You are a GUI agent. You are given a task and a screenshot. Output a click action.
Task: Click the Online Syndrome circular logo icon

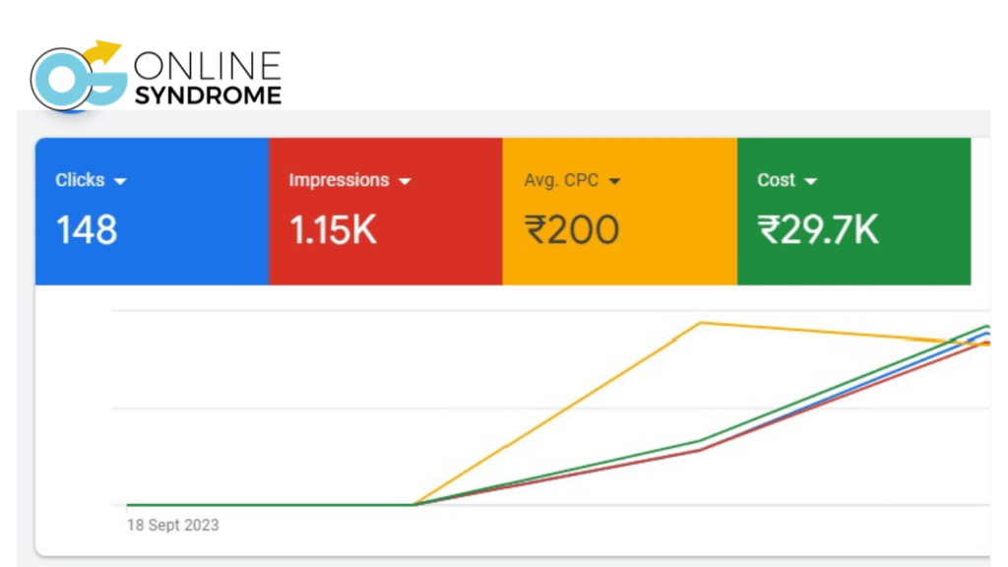click(x=78, y=77)
